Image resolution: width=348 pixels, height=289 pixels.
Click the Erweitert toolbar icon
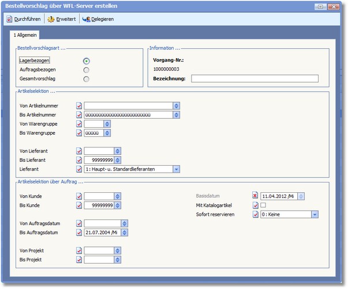click(51, 19)
